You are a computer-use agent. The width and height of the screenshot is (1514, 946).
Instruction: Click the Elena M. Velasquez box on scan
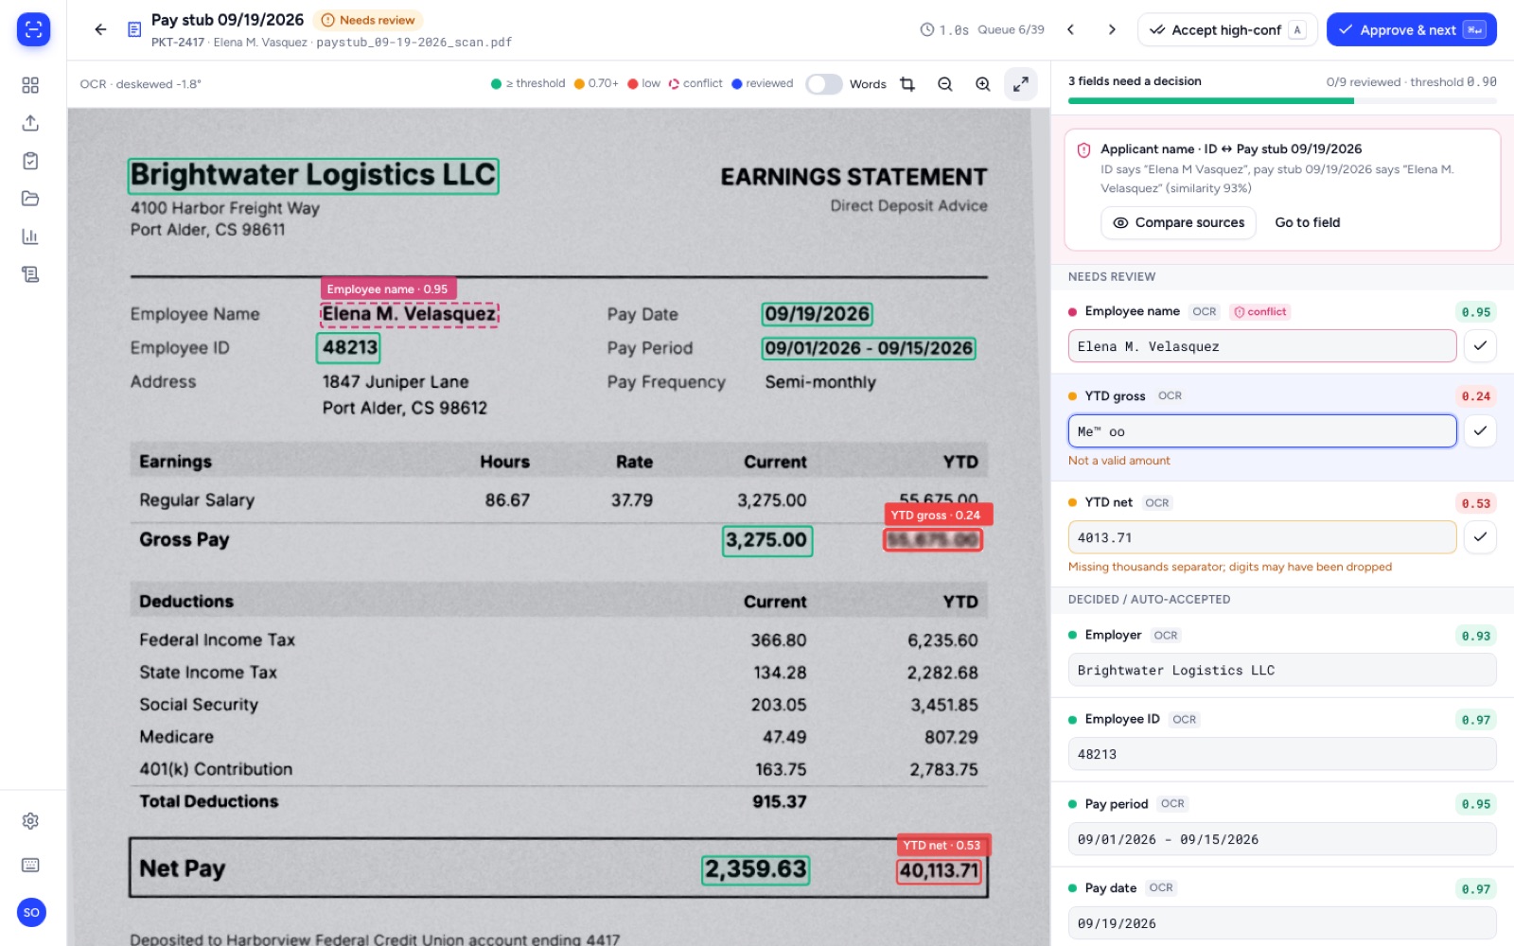point(409,314)
